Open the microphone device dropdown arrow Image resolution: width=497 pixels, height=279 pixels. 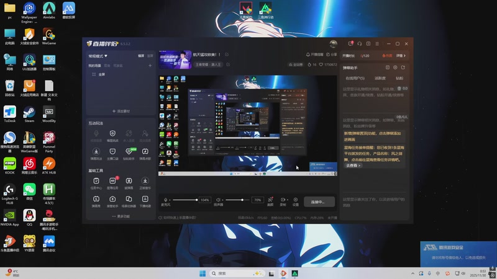(x=170, y=200)
